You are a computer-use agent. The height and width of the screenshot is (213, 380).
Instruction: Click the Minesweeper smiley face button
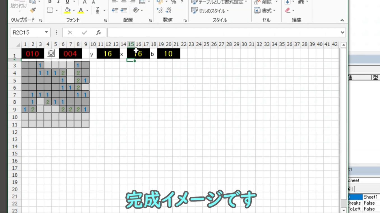51,53
